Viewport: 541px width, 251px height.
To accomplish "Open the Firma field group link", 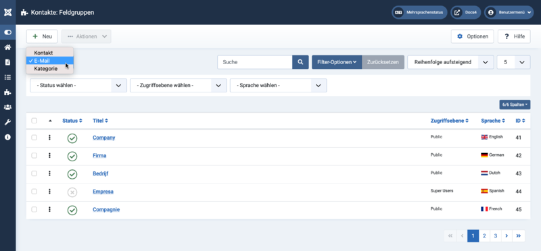I will coord(99,156).
